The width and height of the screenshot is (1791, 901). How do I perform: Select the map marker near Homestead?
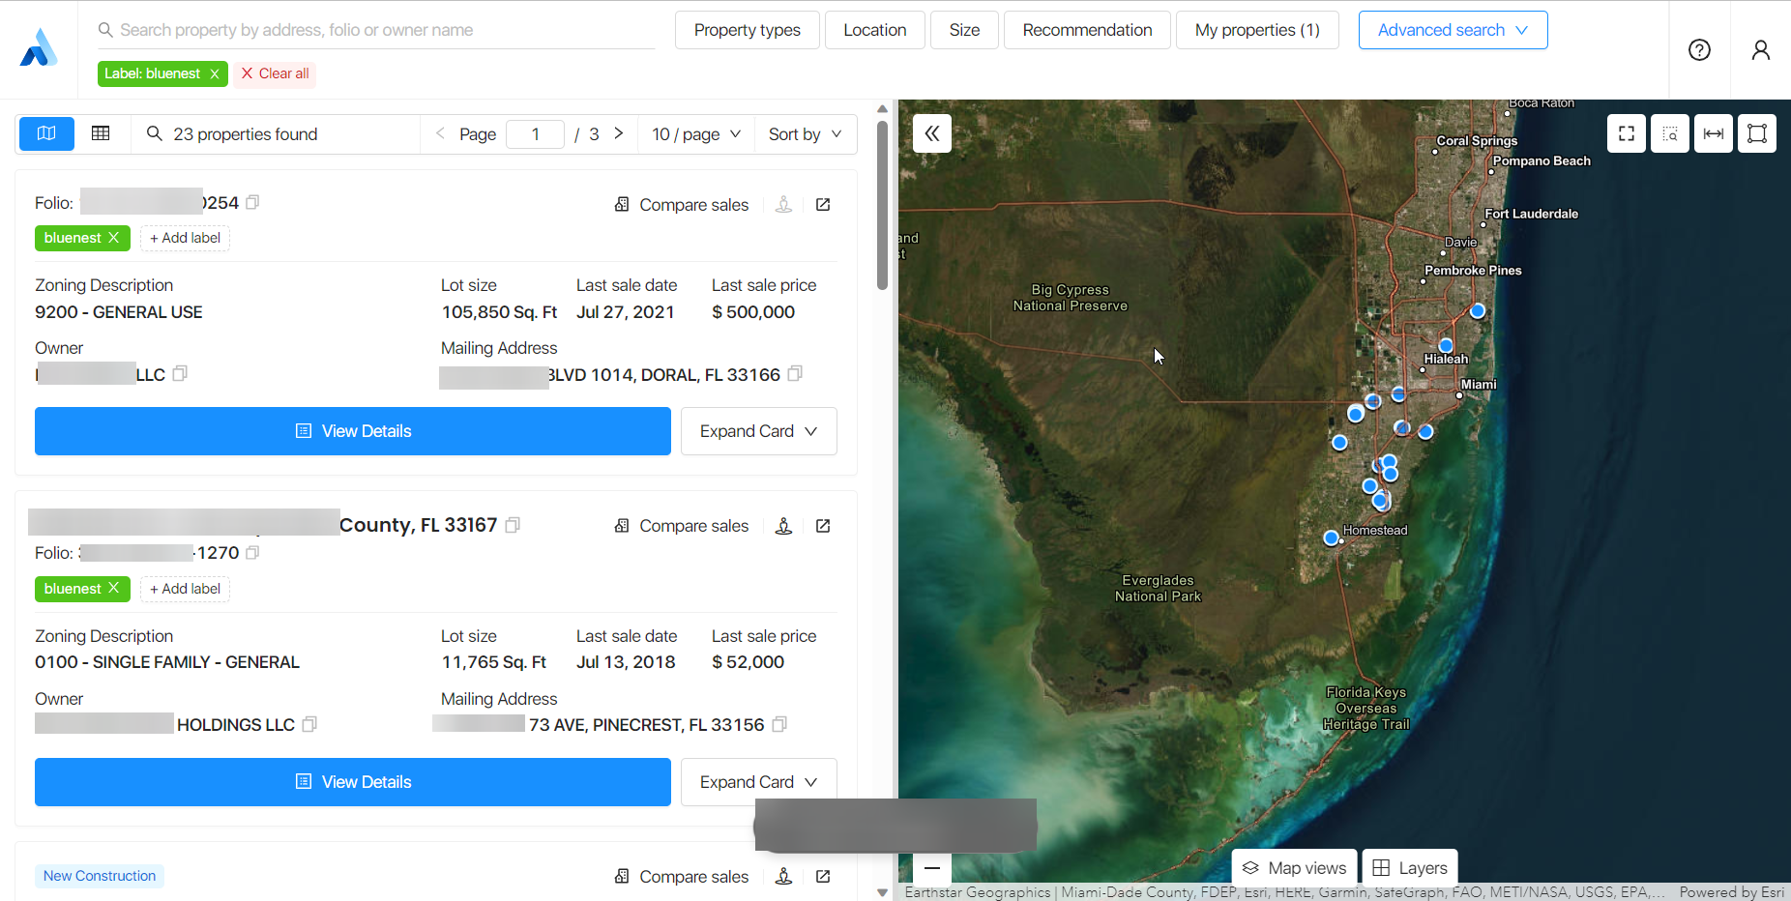coord(1332,538)
